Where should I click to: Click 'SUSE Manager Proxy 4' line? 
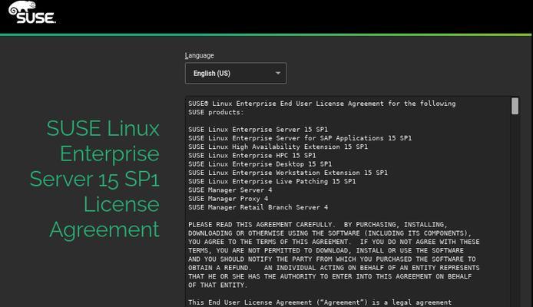(228, 199)
